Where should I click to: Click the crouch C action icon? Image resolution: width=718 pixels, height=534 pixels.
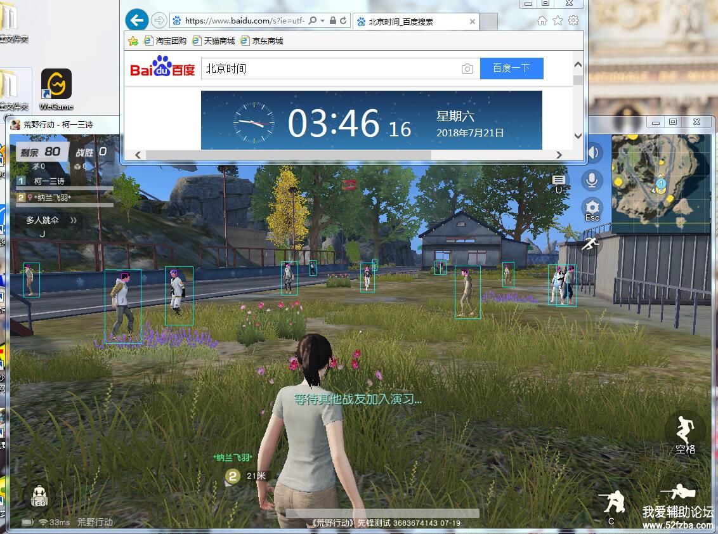click(x=613, y=507)
